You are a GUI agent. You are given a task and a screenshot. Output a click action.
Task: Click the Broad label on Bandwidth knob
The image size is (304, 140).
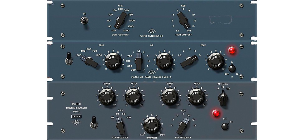[x=163, y=135]
